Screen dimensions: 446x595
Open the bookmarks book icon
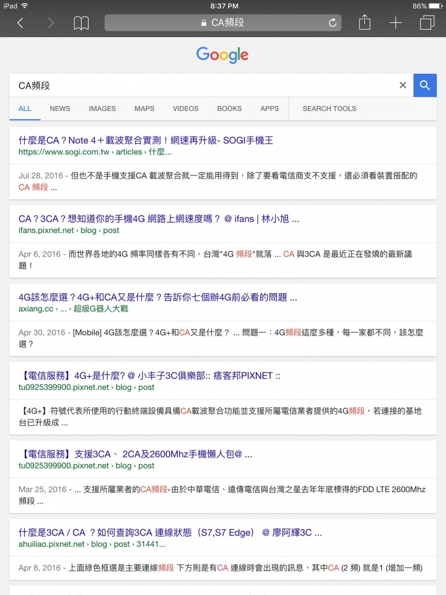(x=81, y=23)
